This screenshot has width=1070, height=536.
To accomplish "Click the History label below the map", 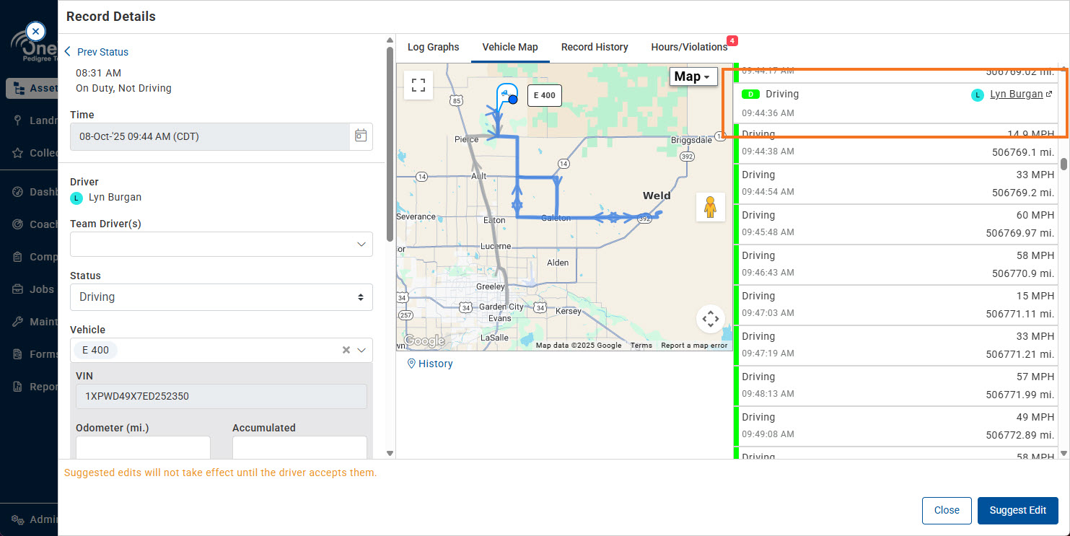I will (436, 364).
